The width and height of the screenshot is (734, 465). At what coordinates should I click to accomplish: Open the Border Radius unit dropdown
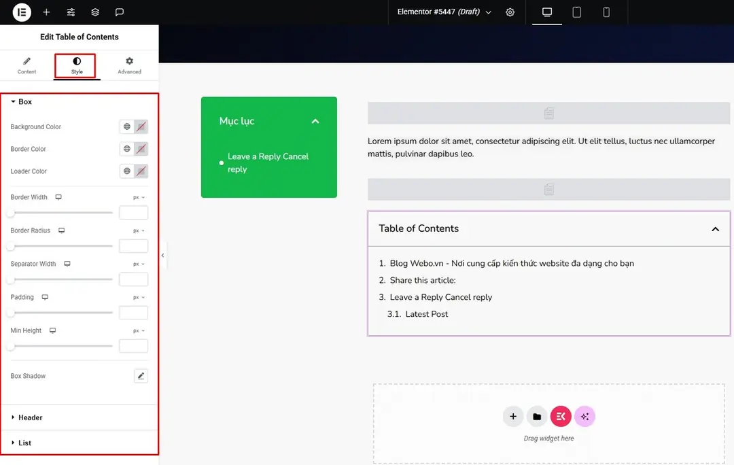point(139,230)
